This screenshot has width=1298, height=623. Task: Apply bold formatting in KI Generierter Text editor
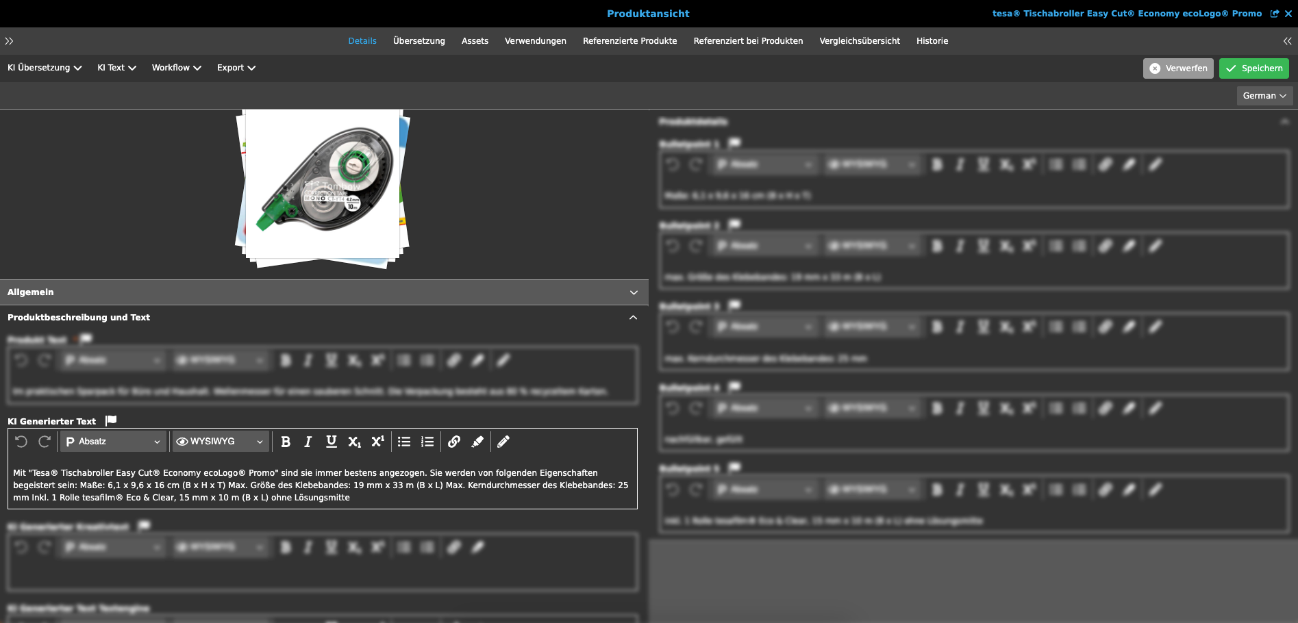pos(286,442)
